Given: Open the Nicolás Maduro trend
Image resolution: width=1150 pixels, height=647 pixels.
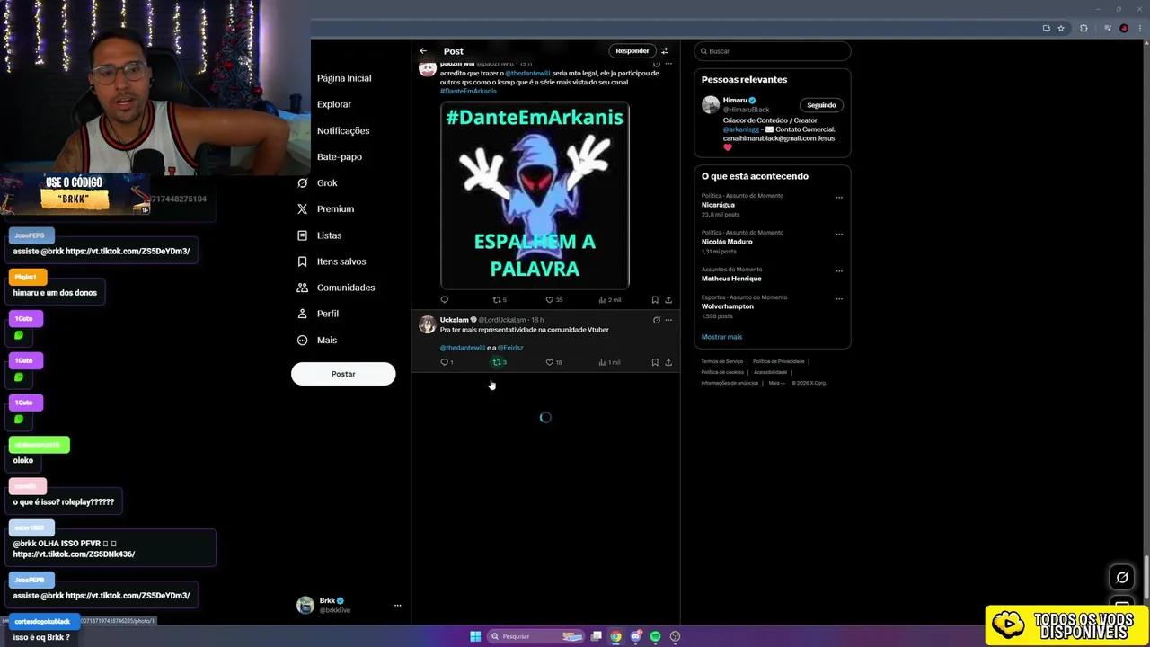Looking at the screenshot, I should (727, 242).
